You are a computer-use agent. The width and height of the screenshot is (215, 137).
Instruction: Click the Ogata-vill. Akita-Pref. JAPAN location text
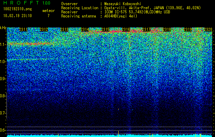click(152, 8)
